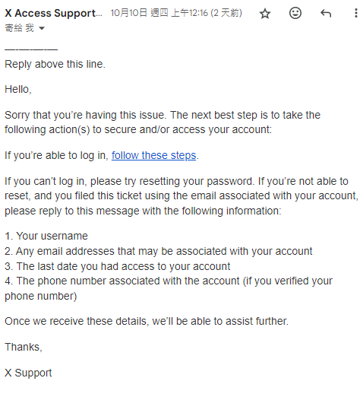Star this X Access Support email

pos(265,14)
